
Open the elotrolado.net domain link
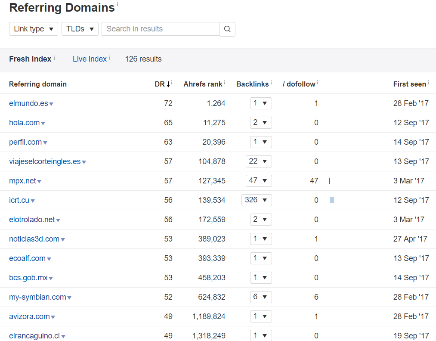click(x=32, y=220)
